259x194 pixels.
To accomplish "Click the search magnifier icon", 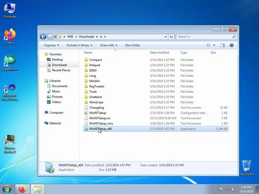I will pos(234,37).
